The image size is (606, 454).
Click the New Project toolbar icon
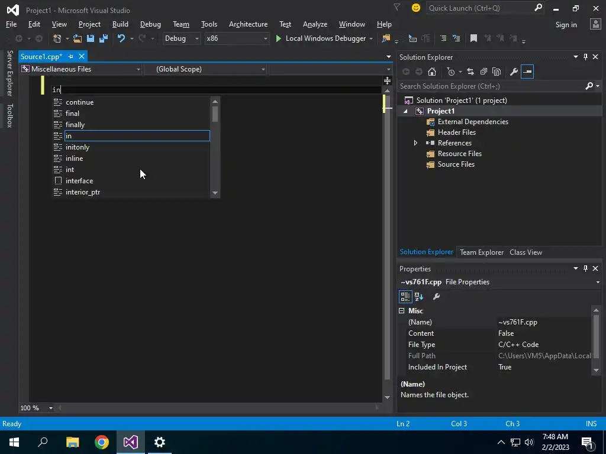click(x=57, y=38)
